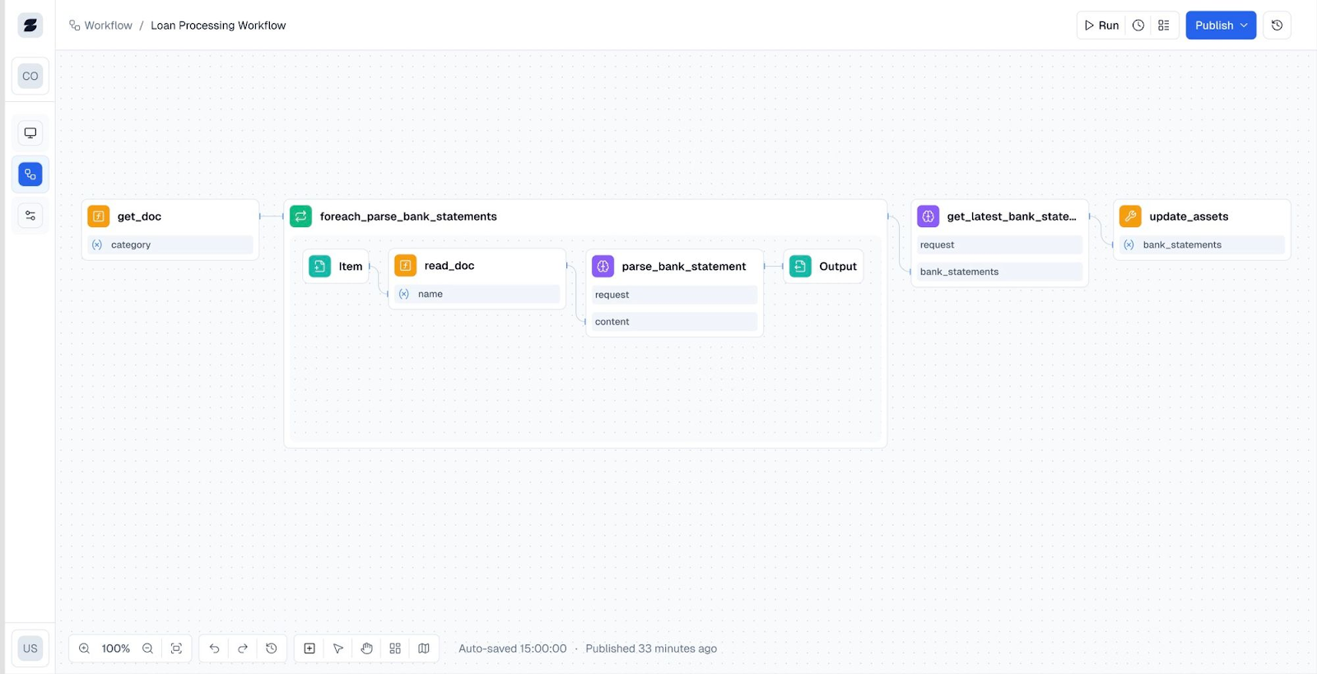This screenshot has height=674, width=1317.
Task: Run the workflow
Action: (x=1101, y=26)
